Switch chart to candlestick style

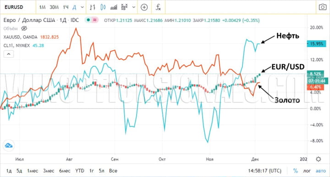point(103,7)
